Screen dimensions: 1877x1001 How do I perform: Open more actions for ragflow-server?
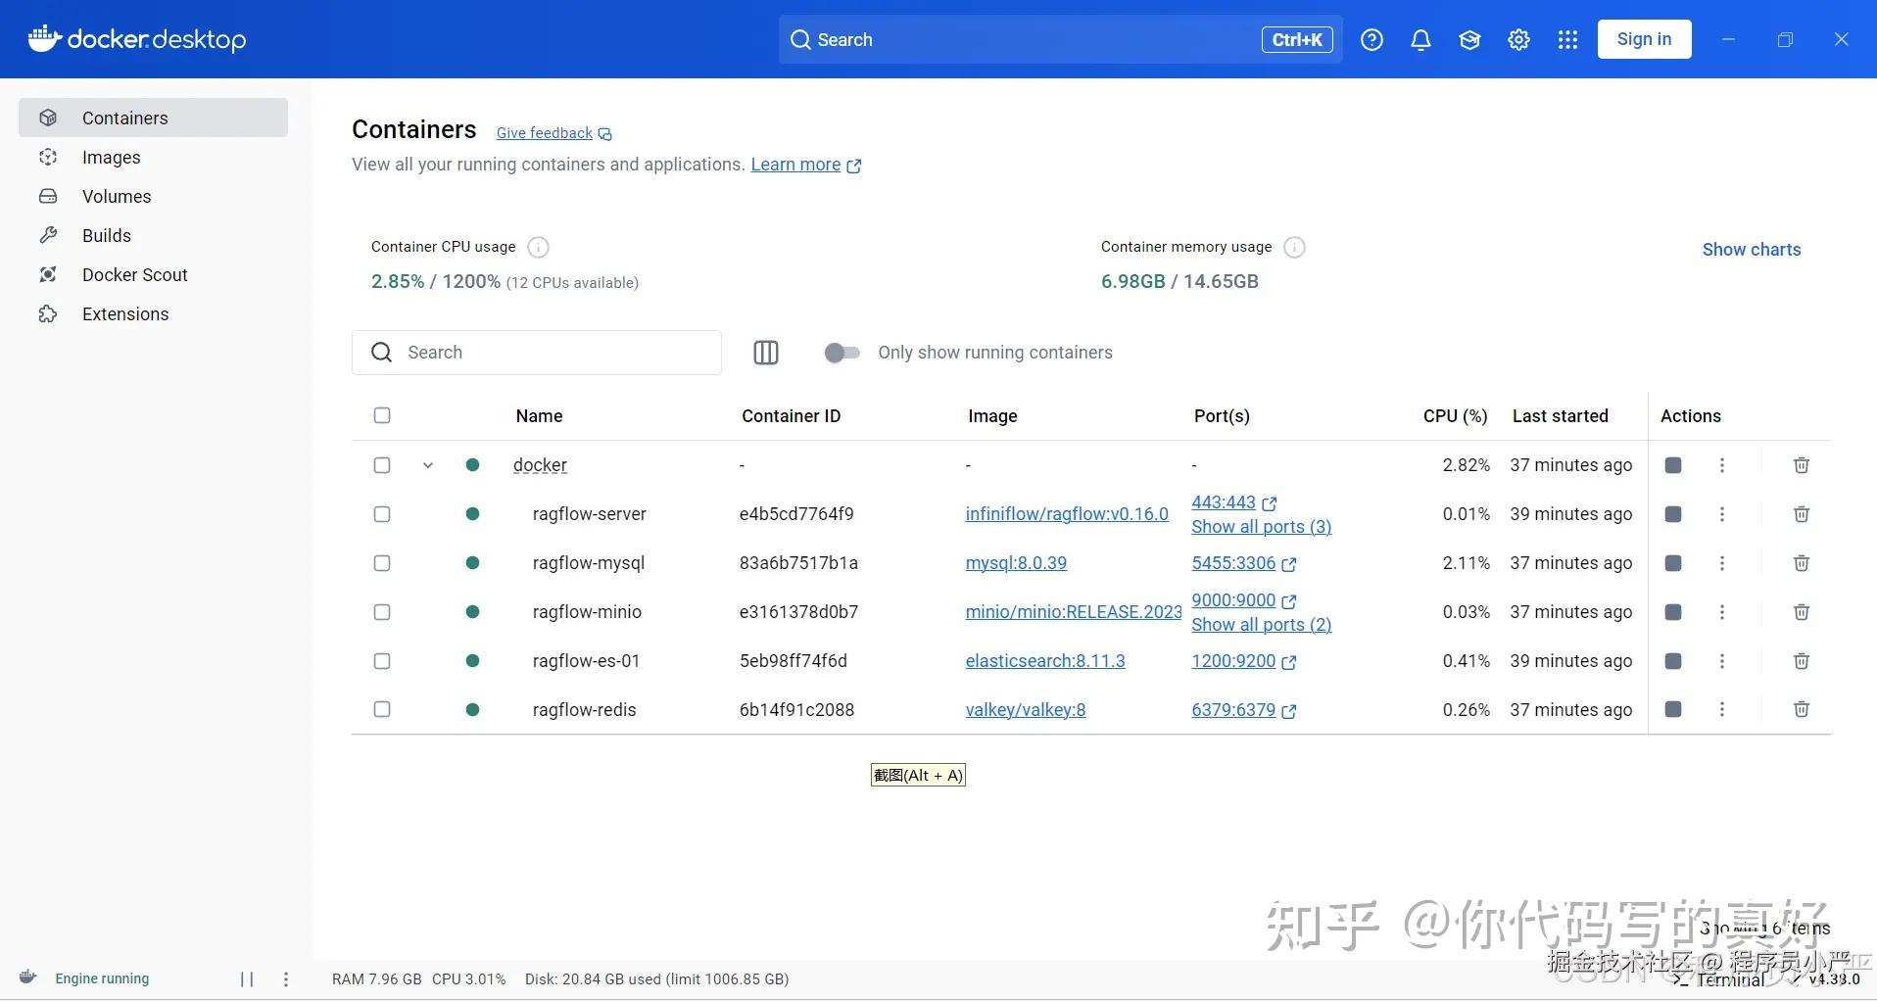[x=1722, y=514]
